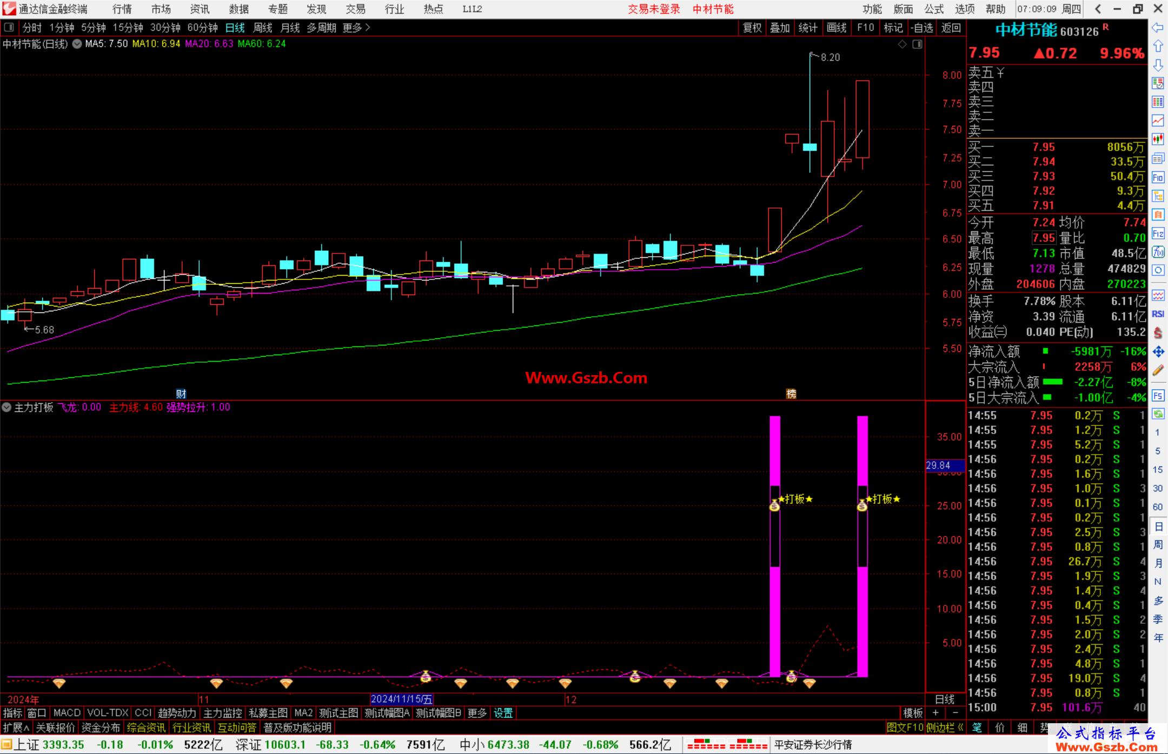The width and height of the screenshot is (1168, 754).
Task: Open the f(x) formula icon
Action: point(1158,252)
